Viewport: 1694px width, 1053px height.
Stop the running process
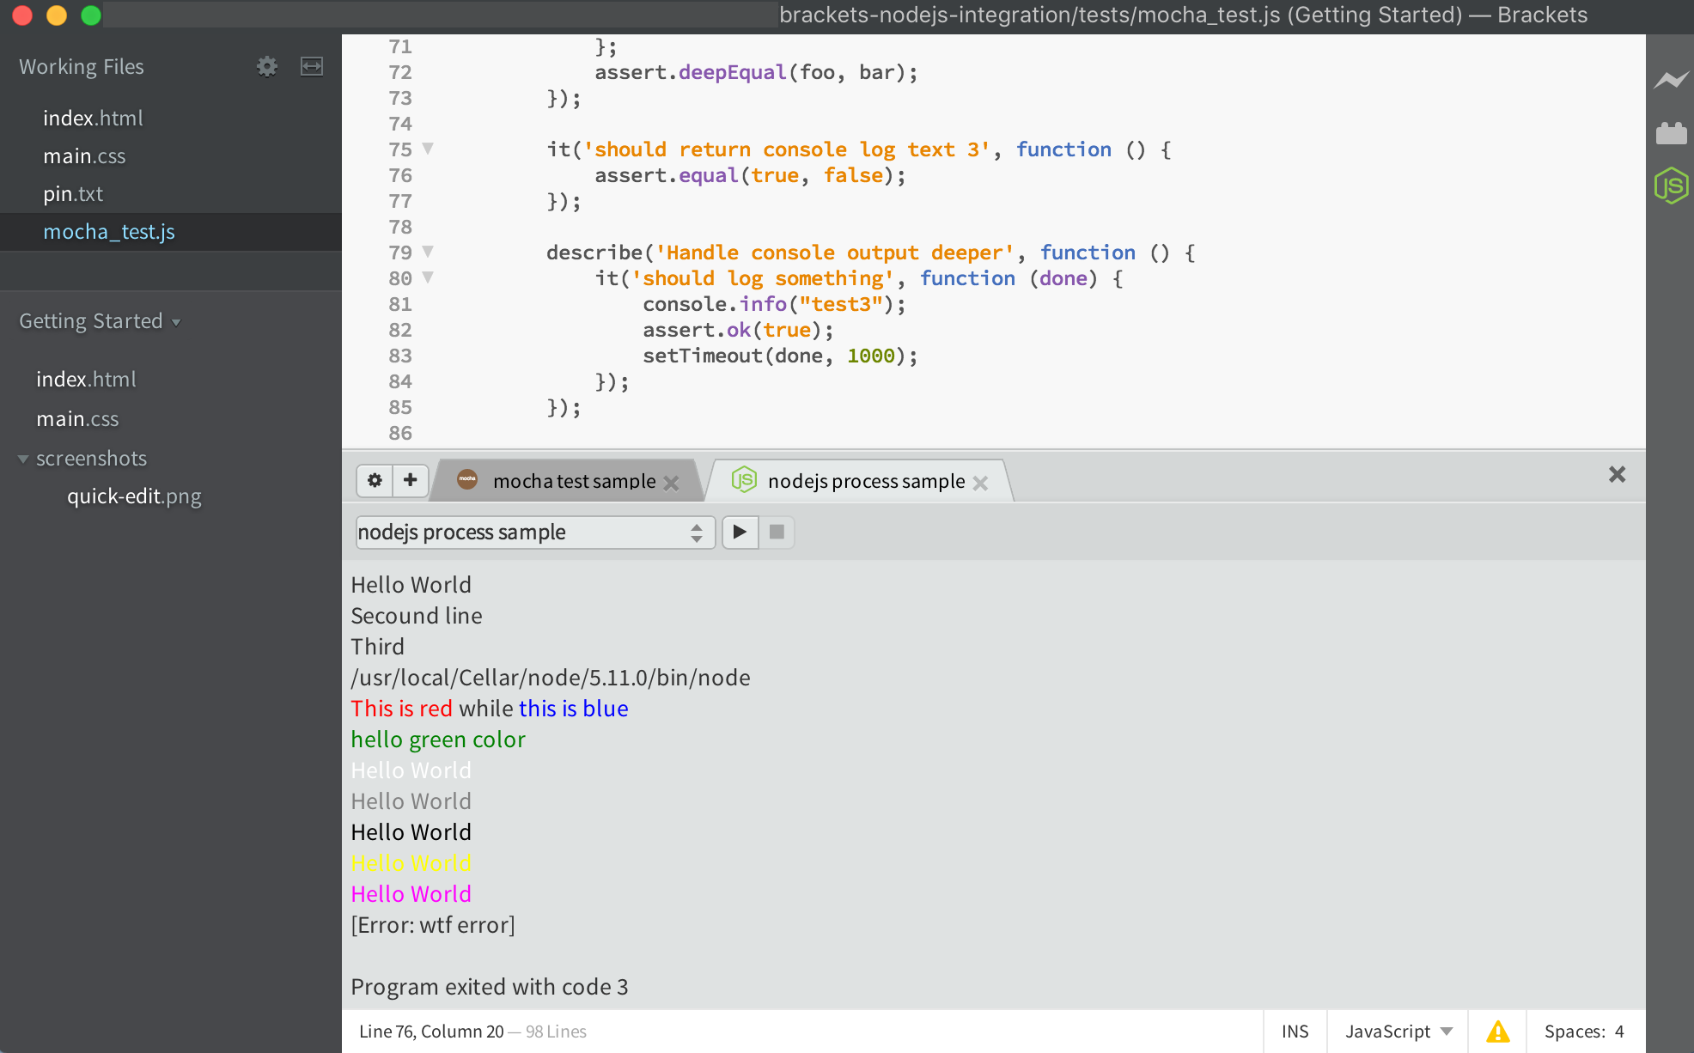click(777, 532)
